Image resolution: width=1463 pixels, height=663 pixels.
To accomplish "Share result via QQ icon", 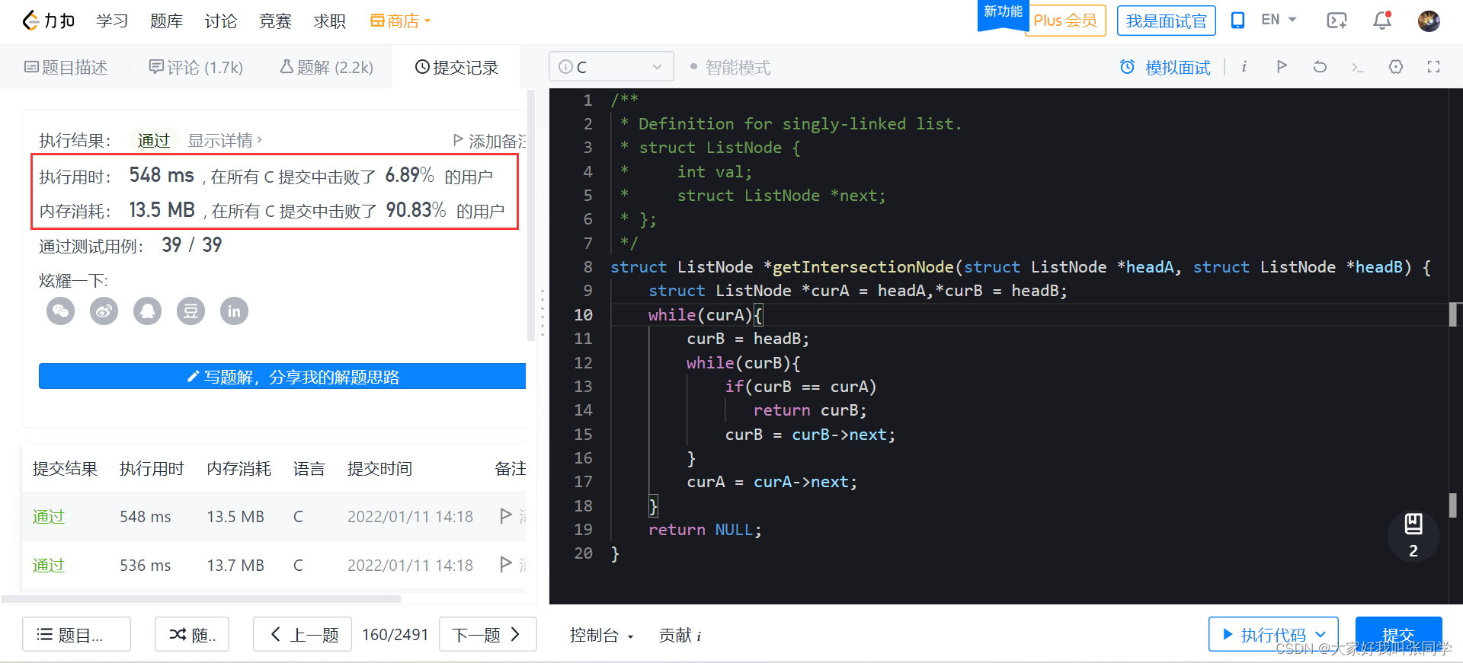I will 148,311.
